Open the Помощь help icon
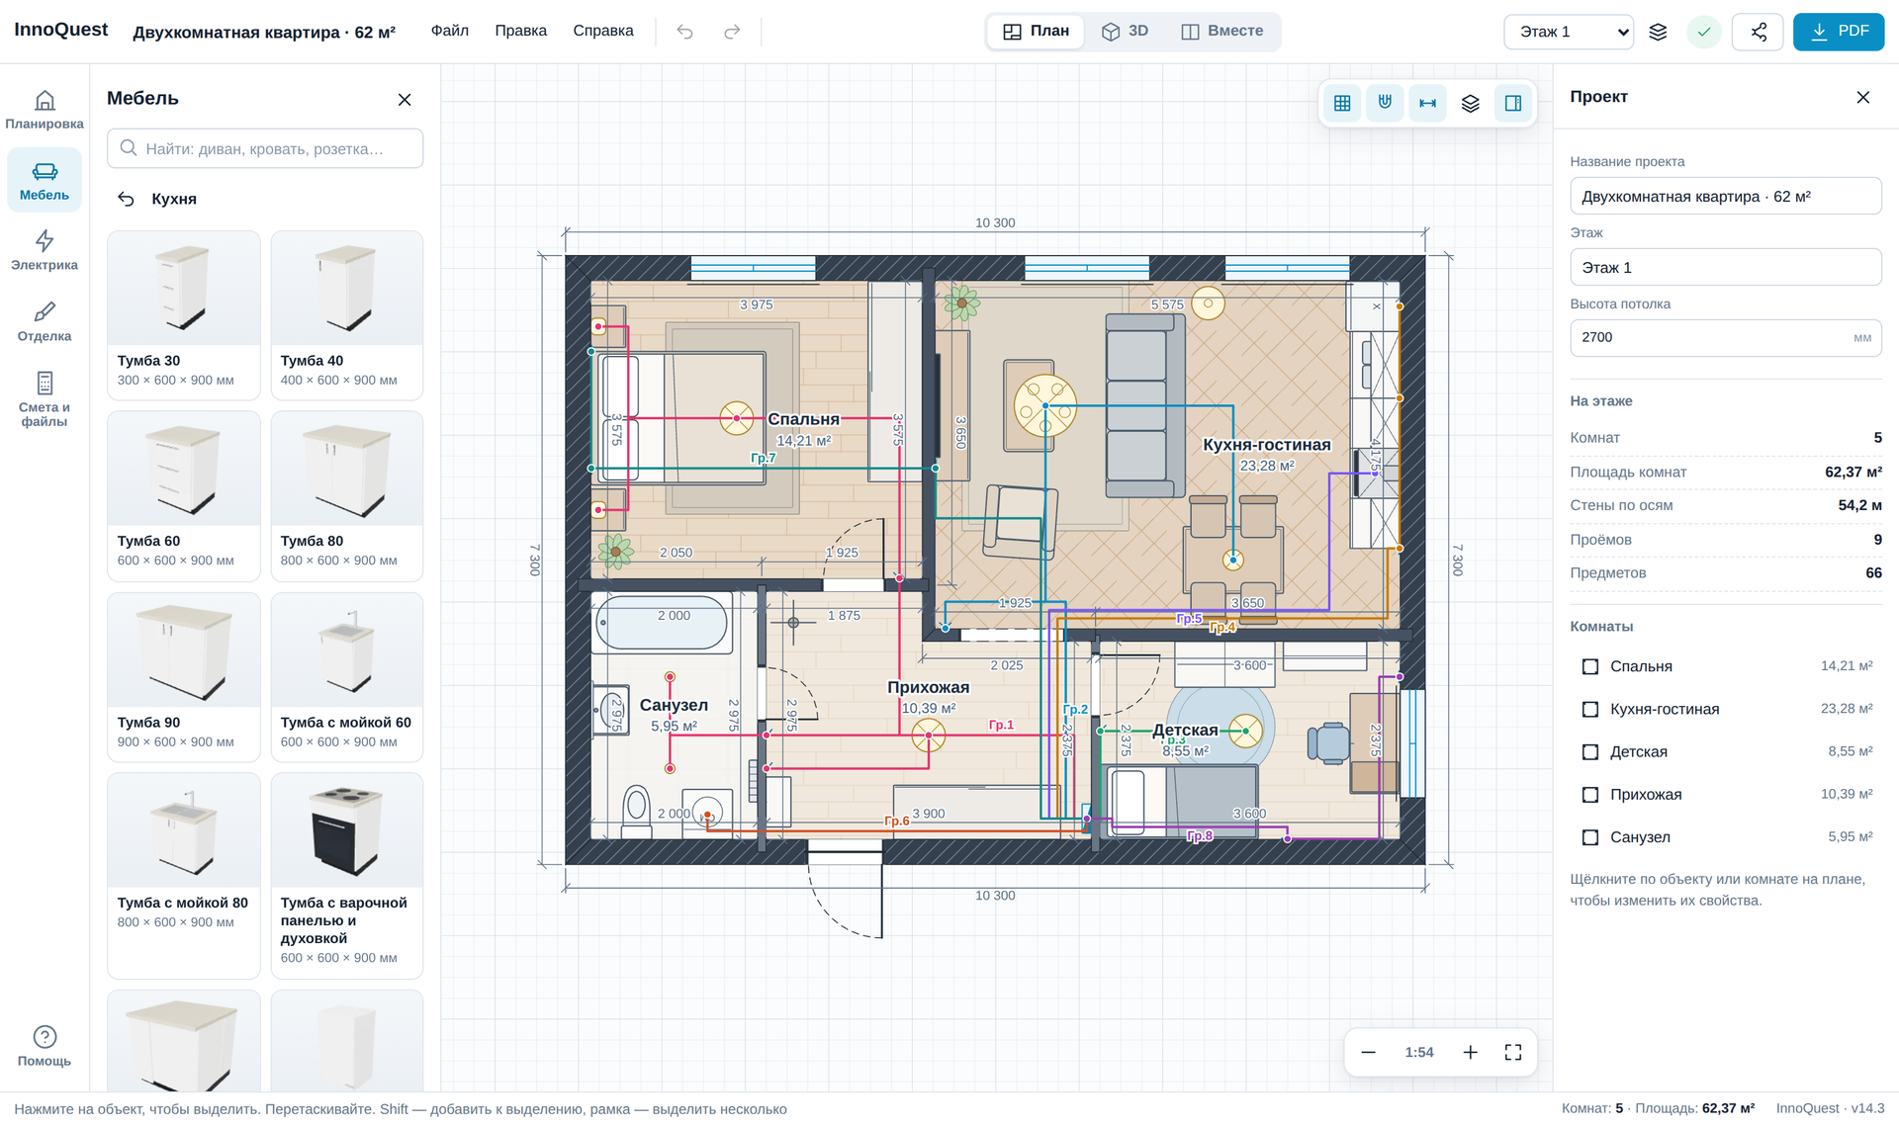The height and width of the screenshot is (1127, 1899). click(45, 1046)
